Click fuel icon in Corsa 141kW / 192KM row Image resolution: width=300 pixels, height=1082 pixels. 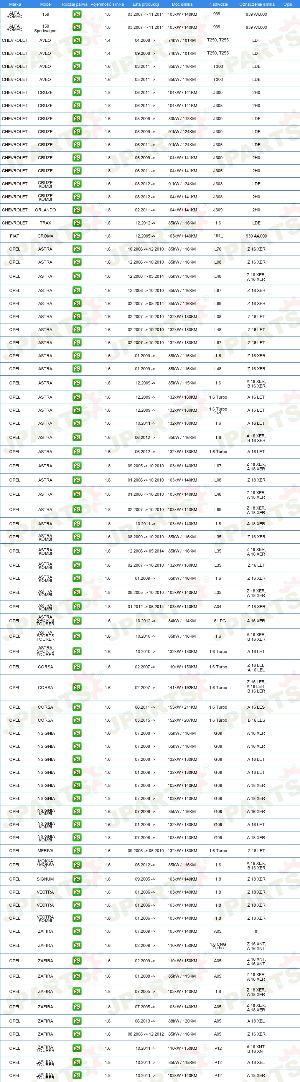(77, 688)
